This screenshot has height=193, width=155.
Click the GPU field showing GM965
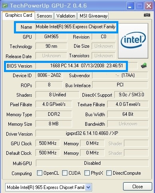(51, 37)
